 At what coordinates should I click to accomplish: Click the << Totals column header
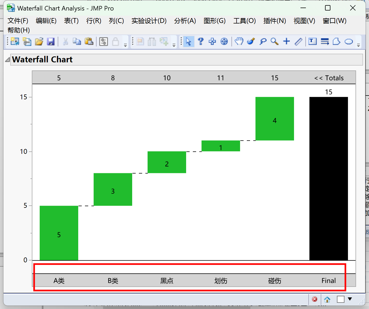329,78
